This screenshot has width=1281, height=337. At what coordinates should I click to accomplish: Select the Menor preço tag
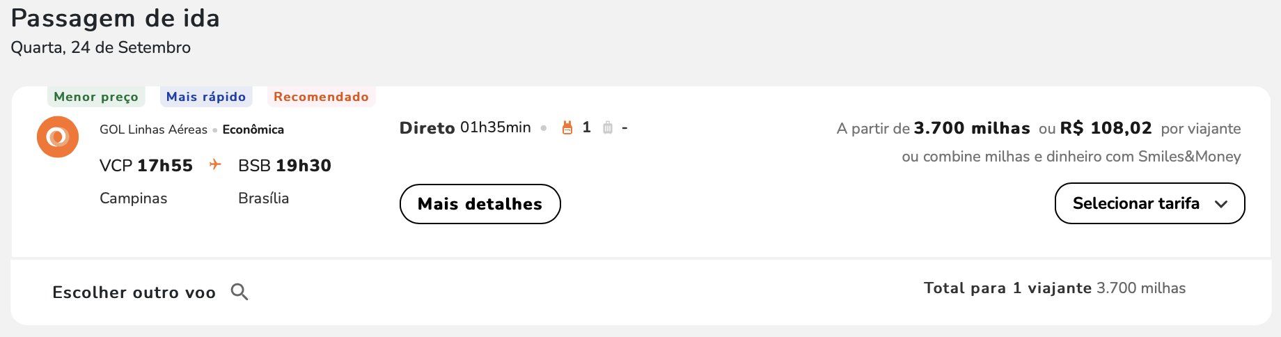(x=96, y=97)
